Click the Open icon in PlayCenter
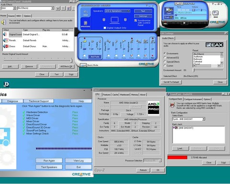Screen dimensions: 230x184 click(169, 11)
